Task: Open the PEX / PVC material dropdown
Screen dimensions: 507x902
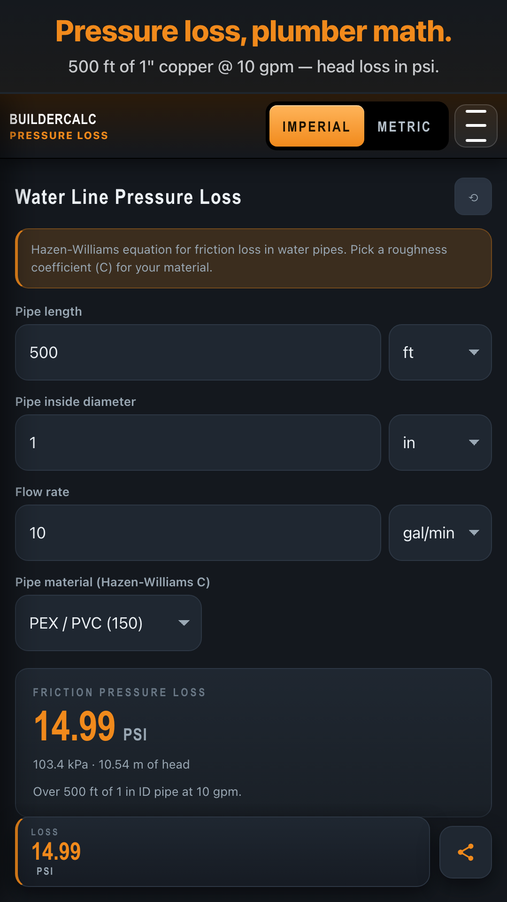Action: coord(108,623)
